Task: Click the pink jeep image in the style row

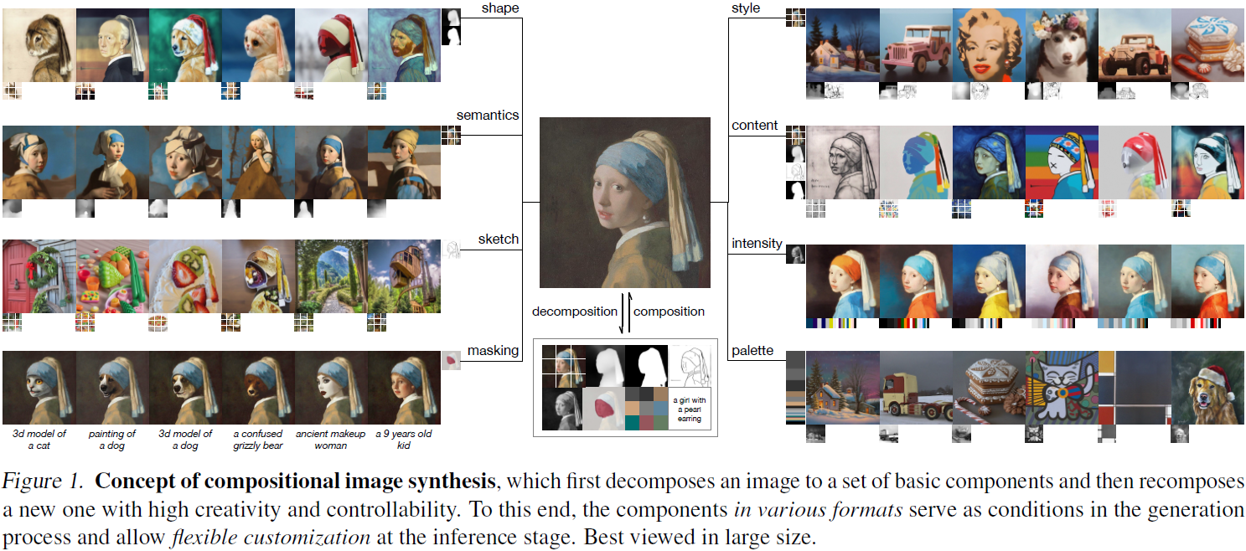Action: tap(916, 45)
